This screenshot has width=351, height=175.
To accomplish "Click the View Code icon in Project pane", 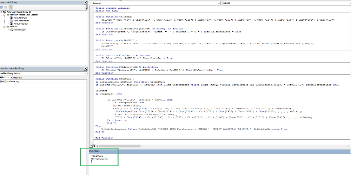I will [1, 7].
